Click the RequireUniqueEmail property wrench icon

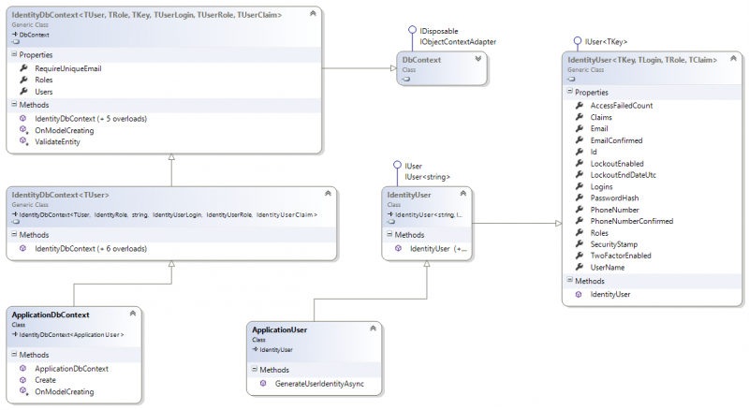[x=23, y=68]
